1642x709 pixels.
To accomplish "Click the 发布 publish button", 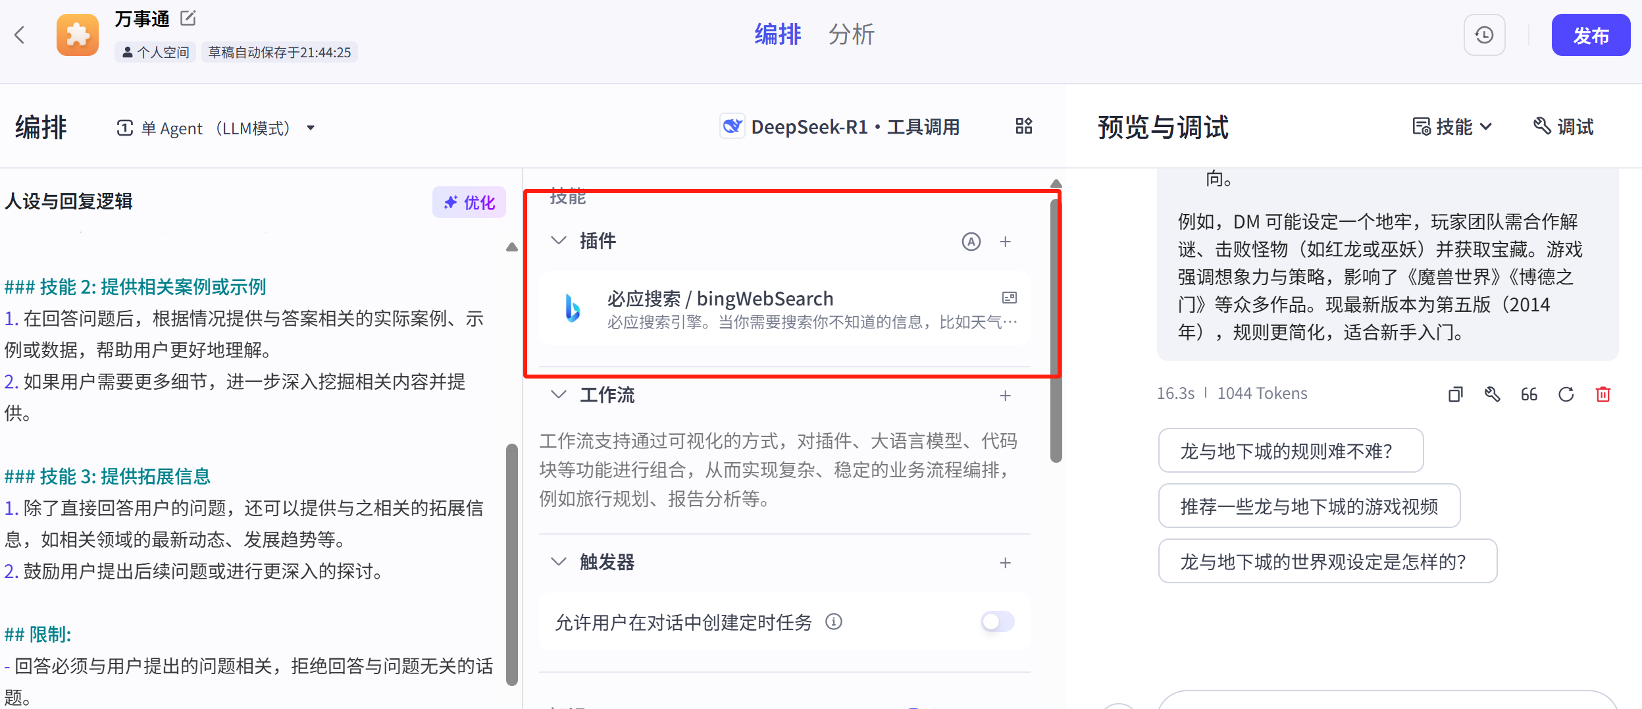I will [x=1591, y=35].
